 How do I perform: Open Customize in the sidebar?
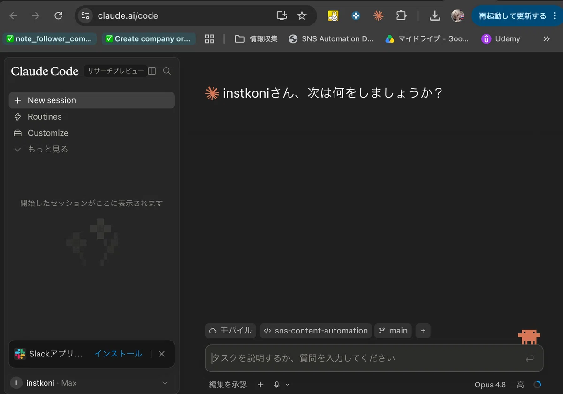click(91, 133)
